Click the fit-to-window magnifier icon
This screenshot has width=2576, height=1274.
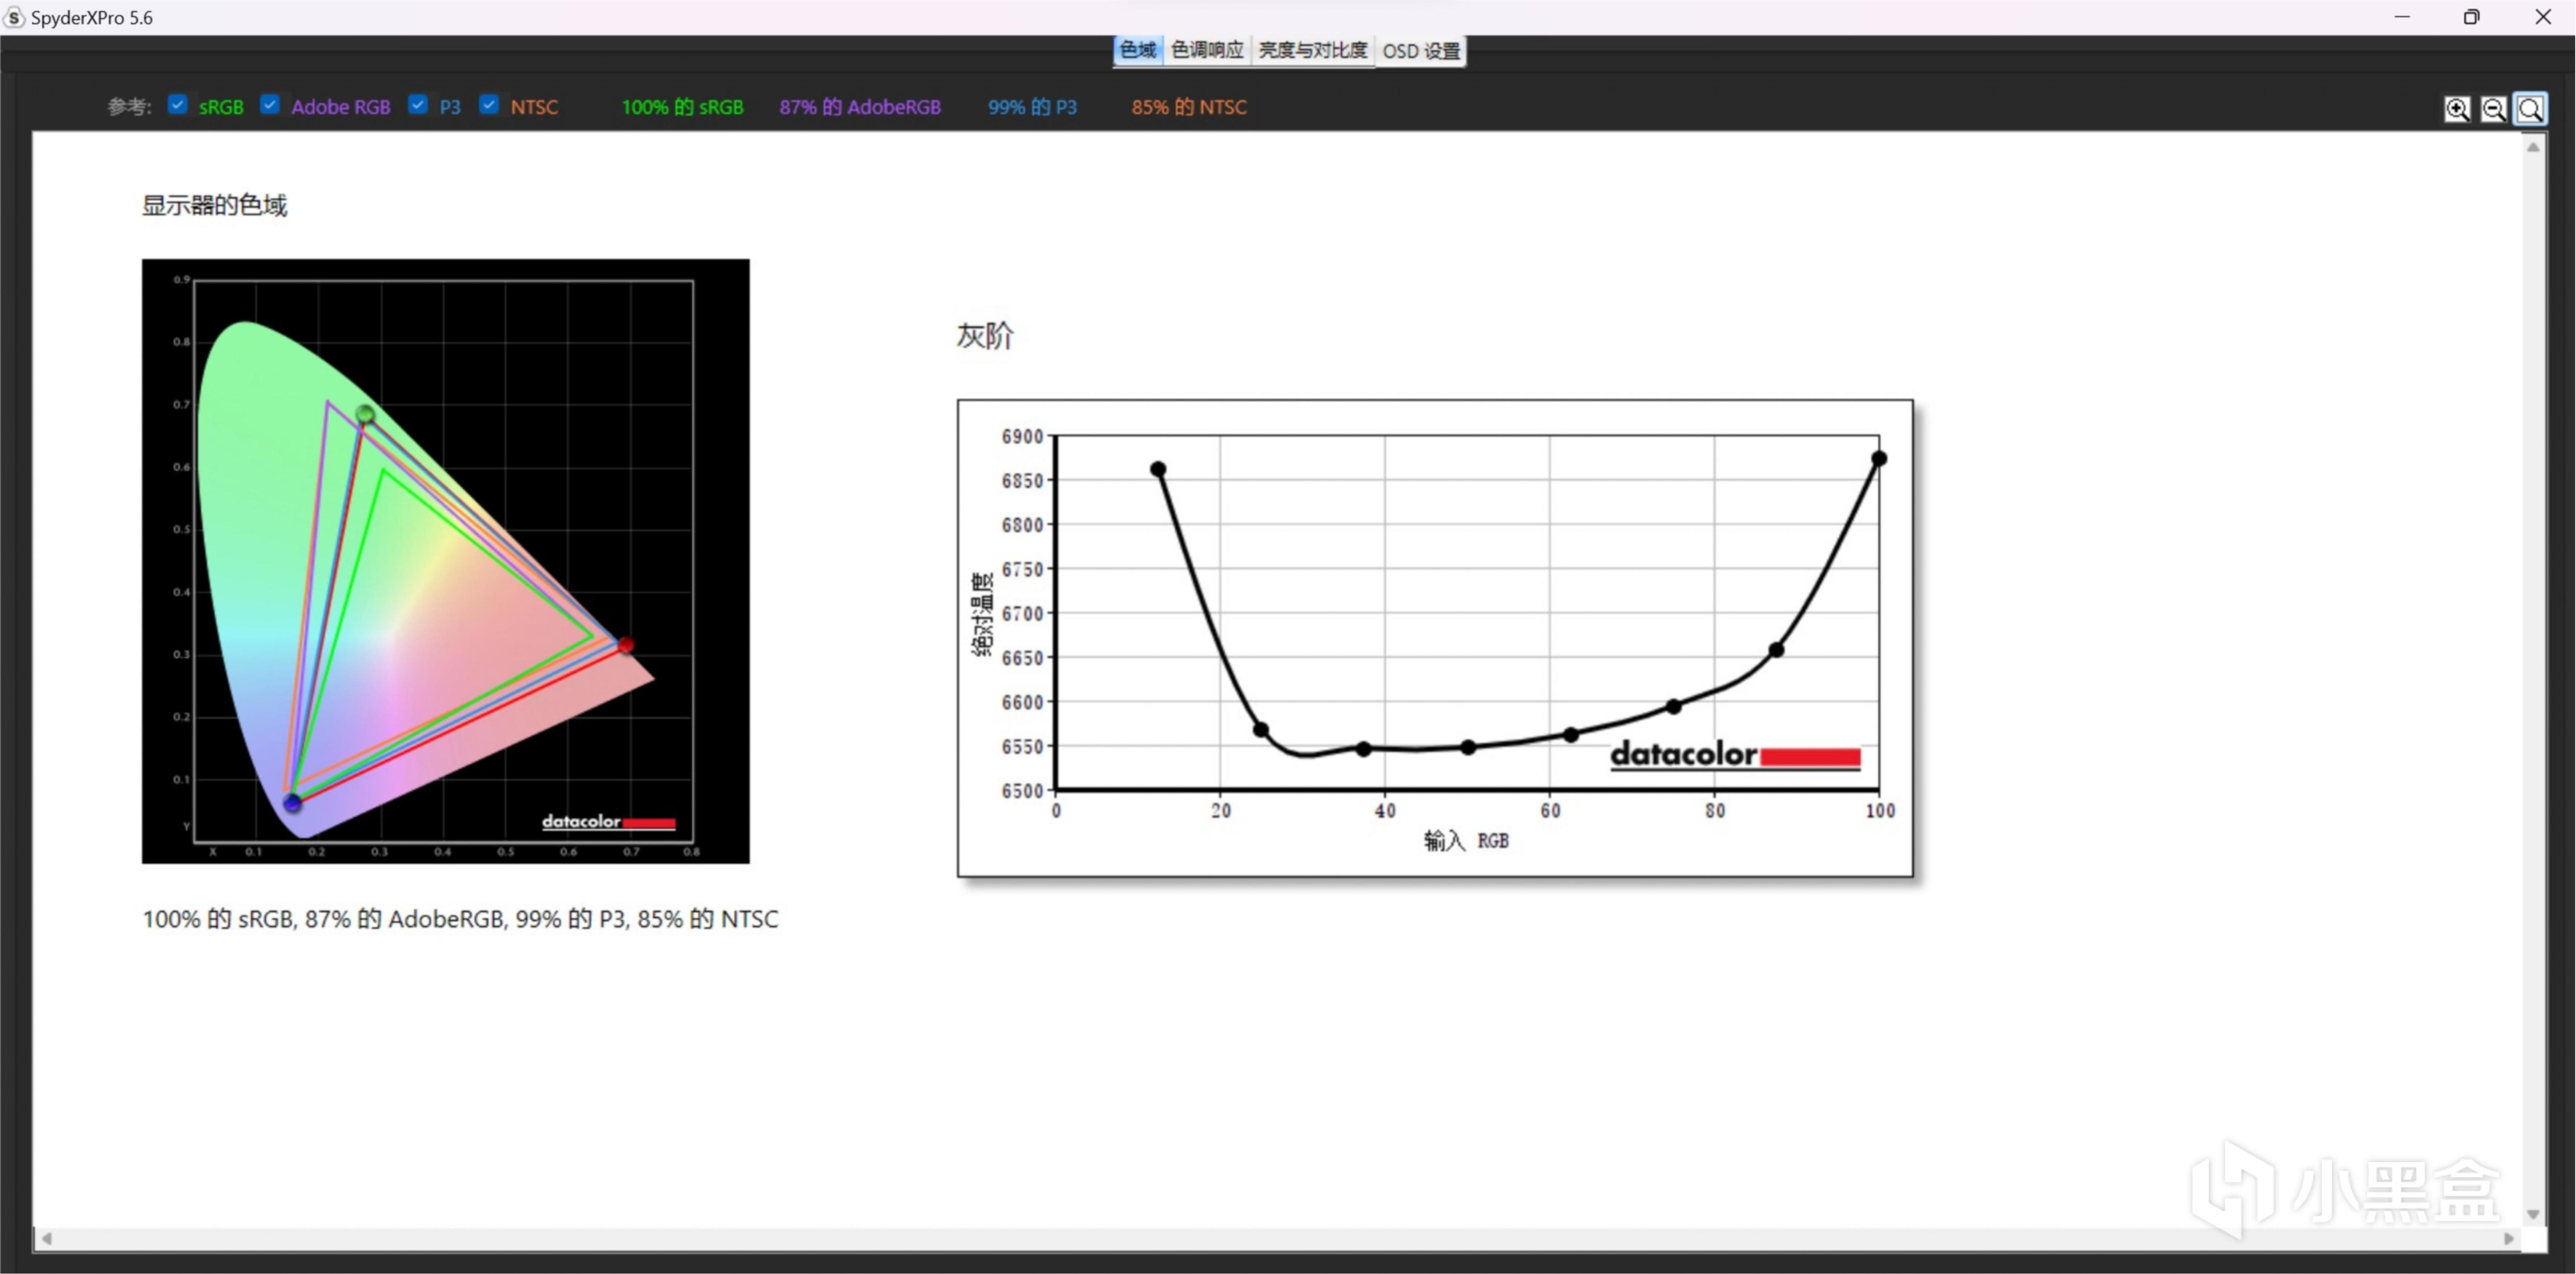coord(2530,109)
